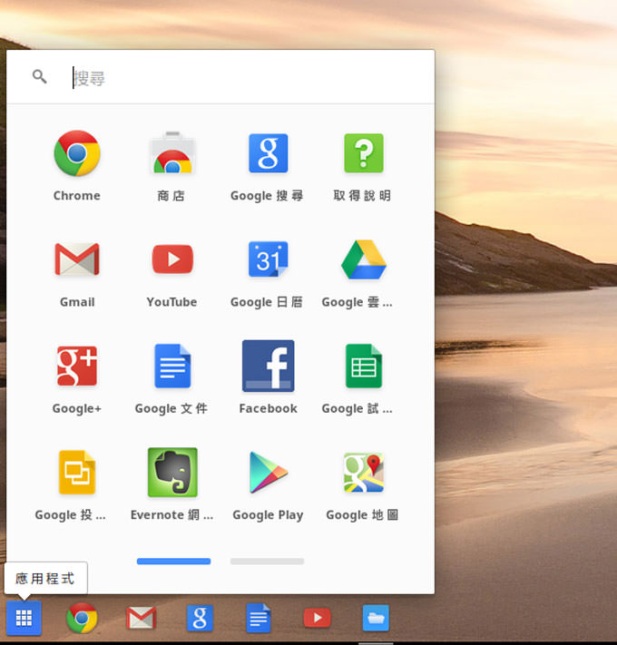Switch to the second launcher page indicator
This screenshot has width=617, height=645.
coord(267,562)
